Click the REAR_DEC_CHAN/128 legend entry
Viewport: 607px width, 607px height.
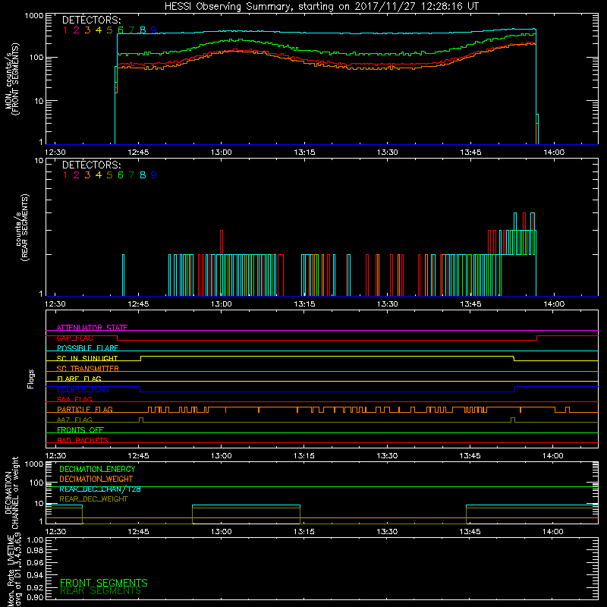tap(100, 489)
